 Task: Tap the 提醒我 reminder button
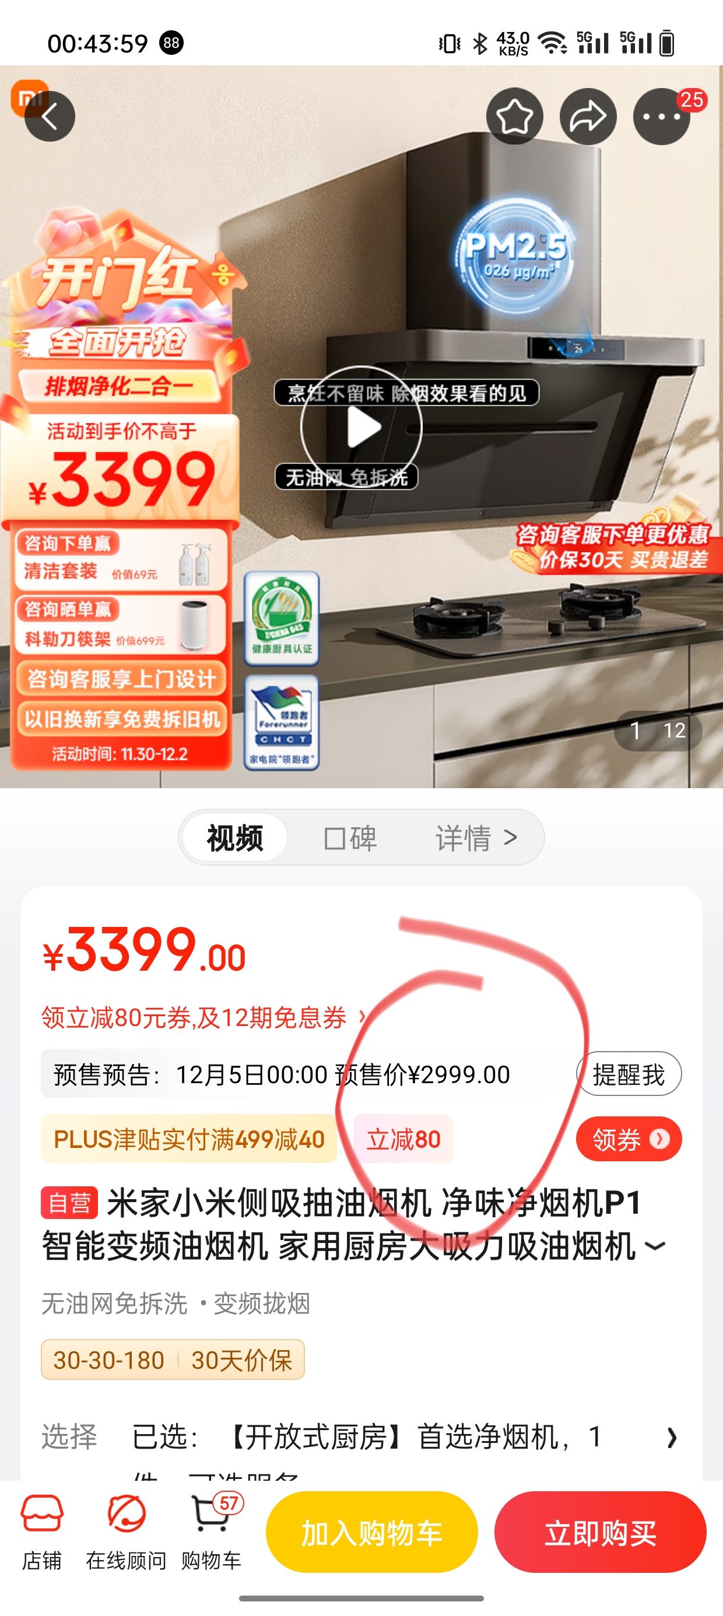coord(629,1074)
